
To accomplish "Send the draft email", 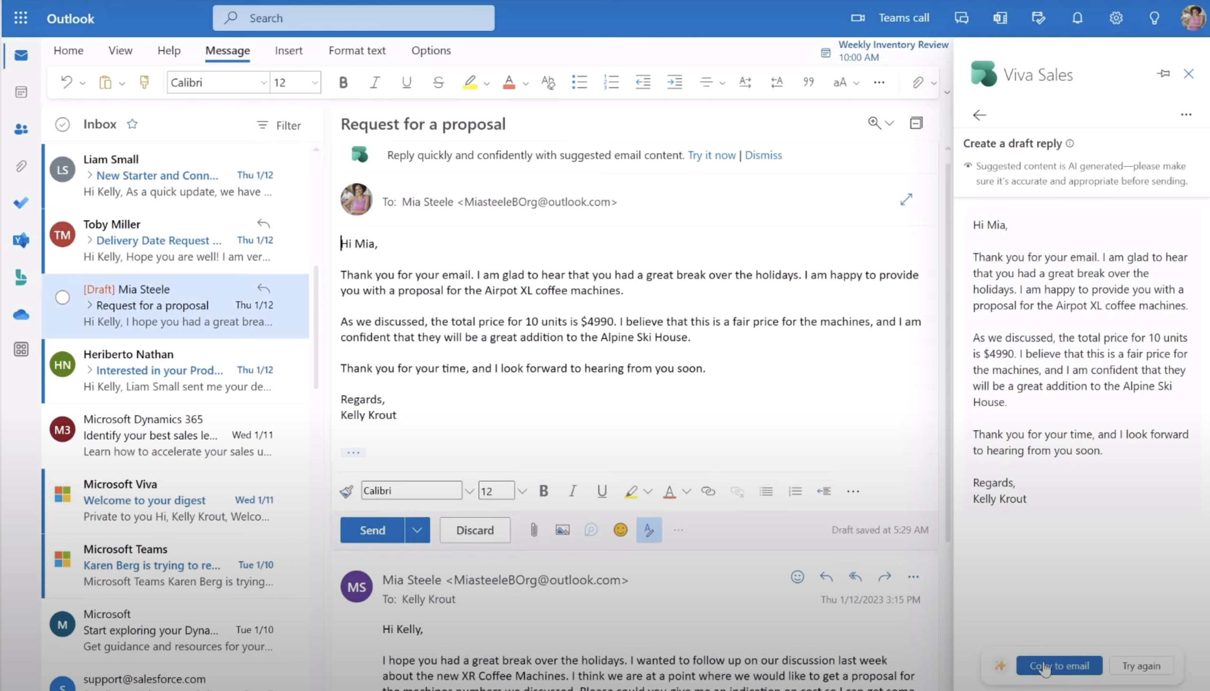I will coord(372,530).
